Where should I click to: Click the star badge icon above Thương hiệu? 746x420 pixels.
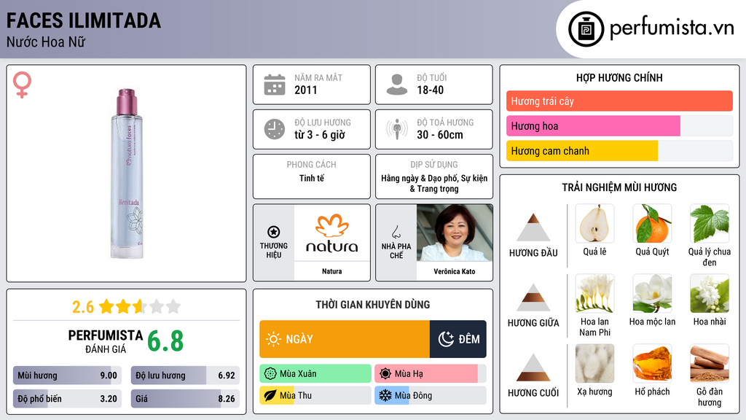click(274, 232)
